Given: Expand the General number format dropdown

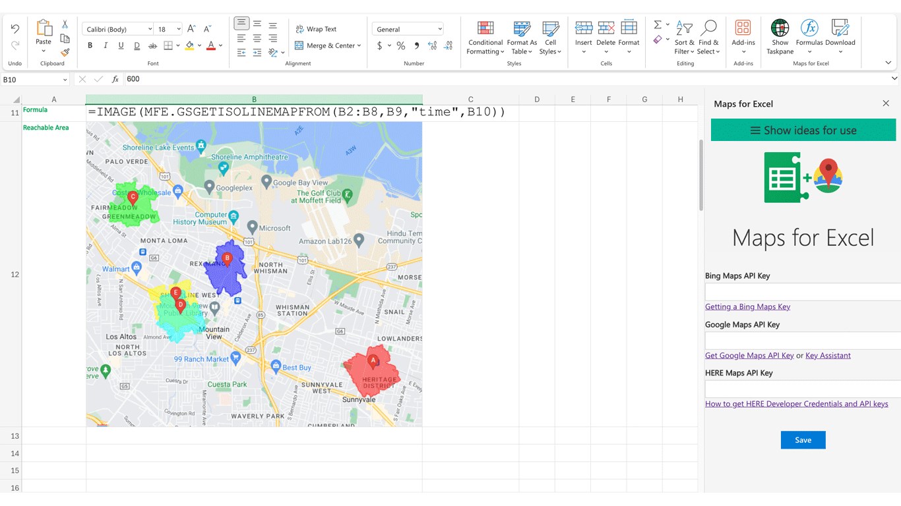Looking at the screenshot, I should click(408, 29).
